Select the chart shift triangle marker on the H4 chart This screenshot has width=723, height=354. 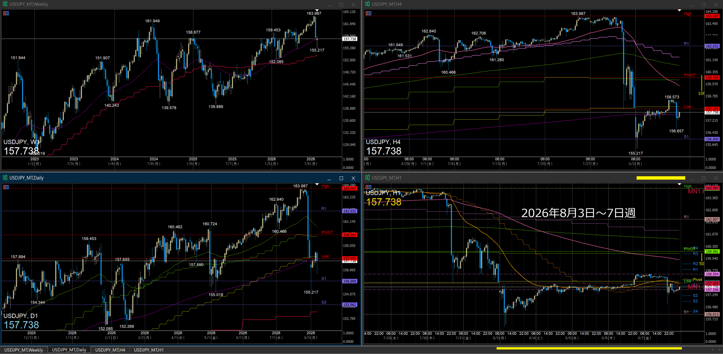coord(679,11)
